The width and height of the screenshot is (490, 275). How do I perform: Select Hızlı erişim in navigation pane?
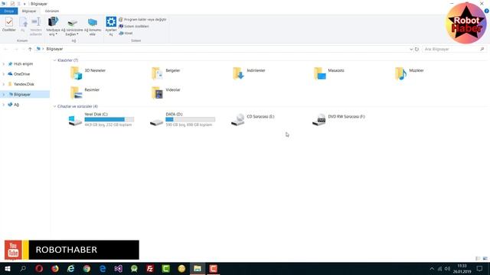pyautogui.click(x=23, y=64)
